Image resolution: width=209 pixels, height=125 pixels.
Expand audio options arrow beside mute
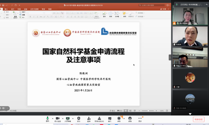click(53, 118)
